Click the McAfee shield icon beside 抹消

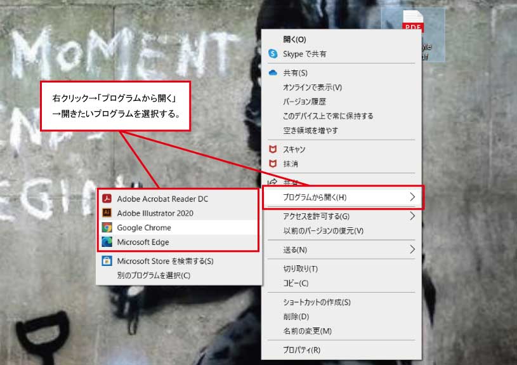tap(273, 164)
